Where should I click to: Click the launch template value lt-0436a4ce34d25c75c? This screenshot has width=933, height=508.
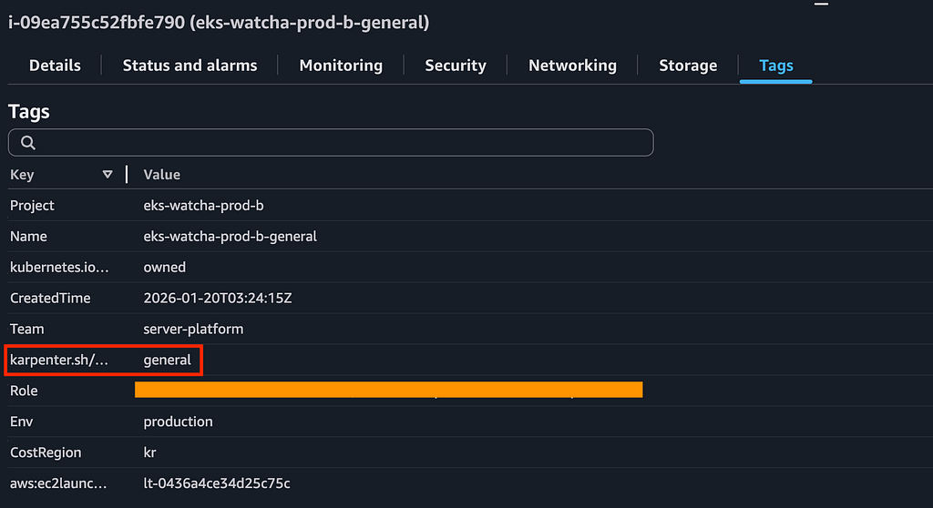[x=217, y=483]
